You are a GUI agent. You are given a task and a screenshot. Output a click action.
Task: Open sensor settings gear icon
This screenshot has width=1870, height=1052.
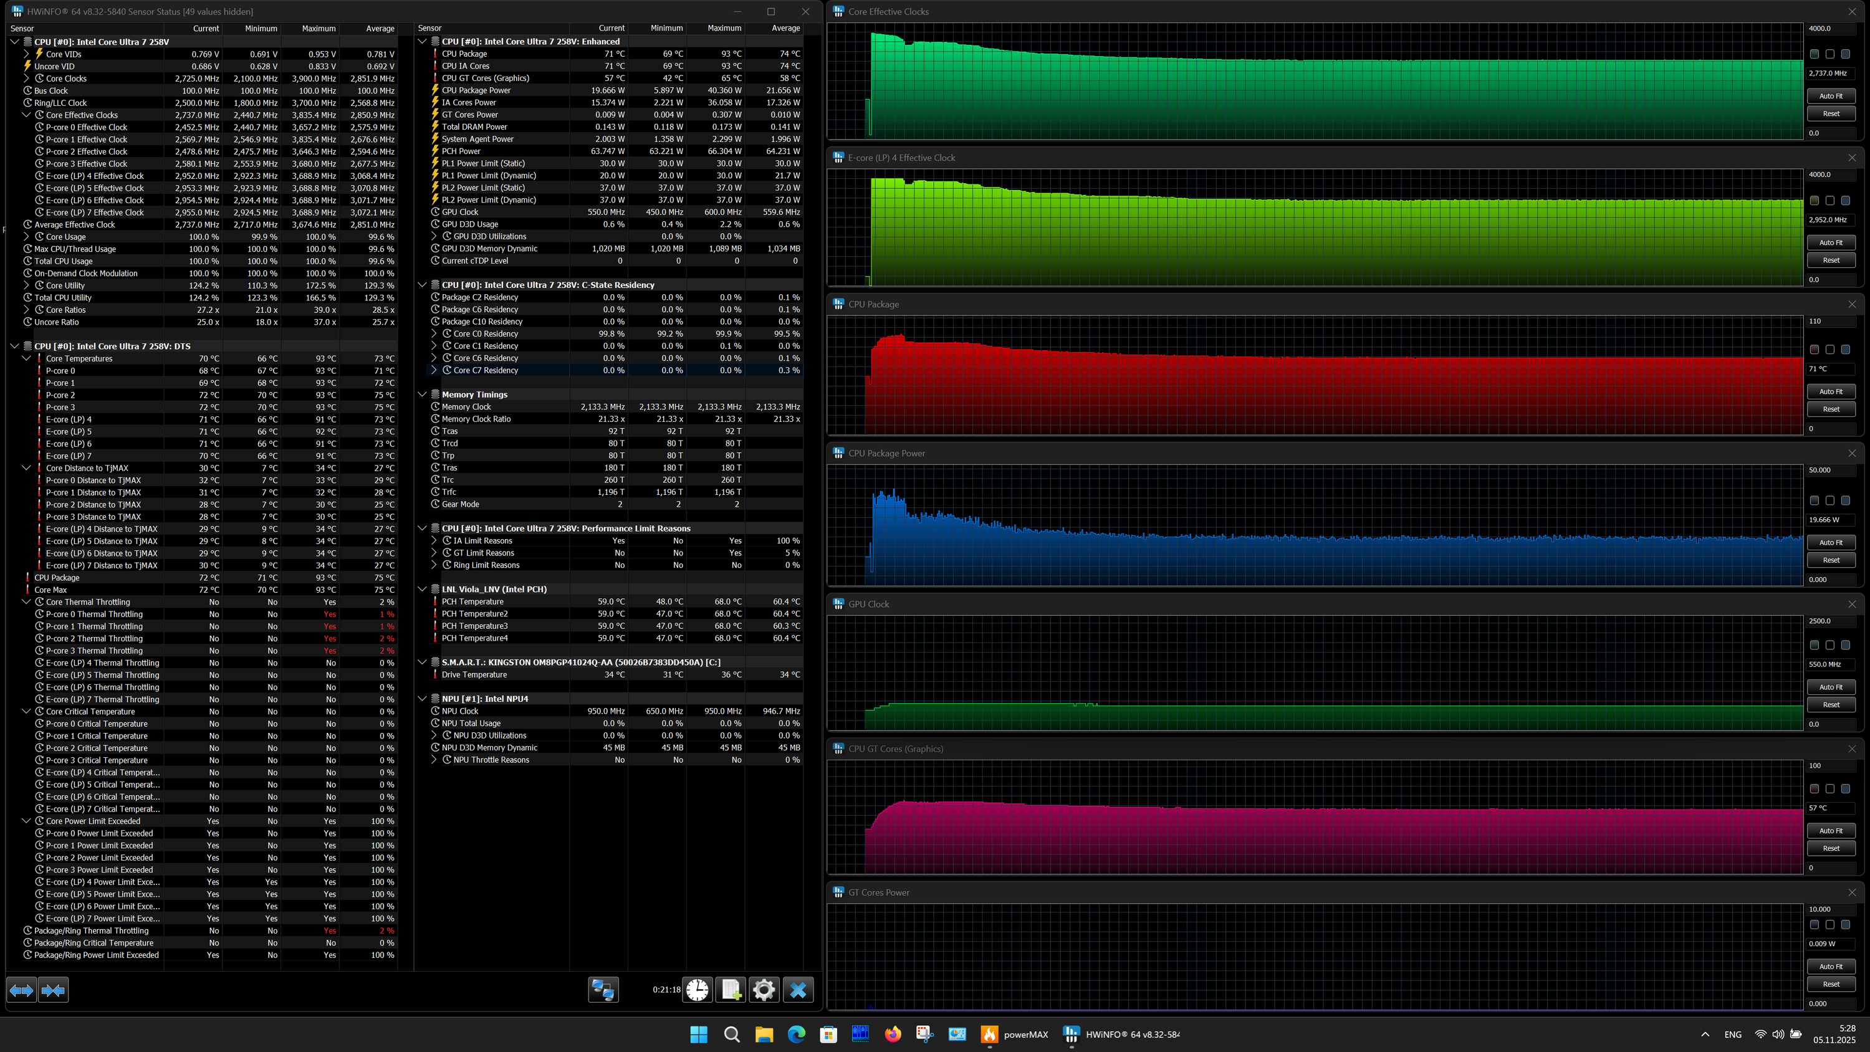coord(764,990)
